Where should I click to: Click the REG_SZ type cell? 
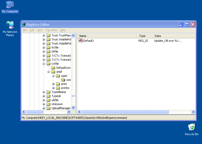[143, 41]
